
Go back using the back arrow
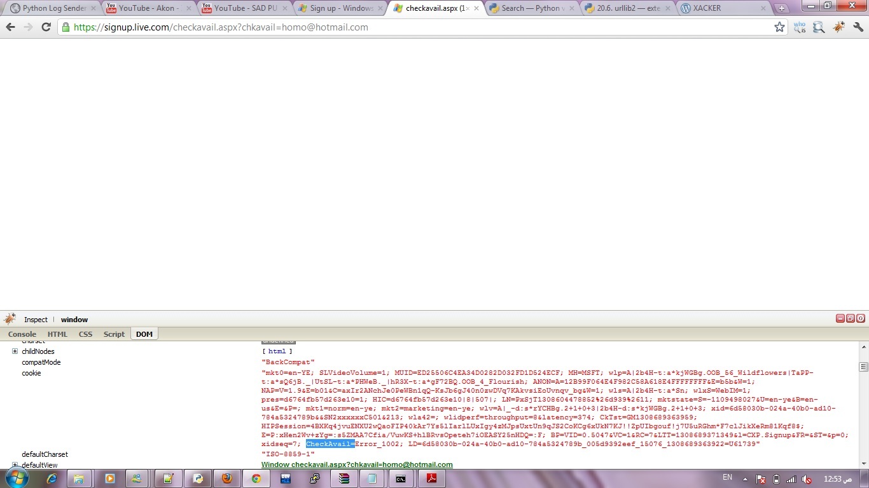tap(10, 27)
